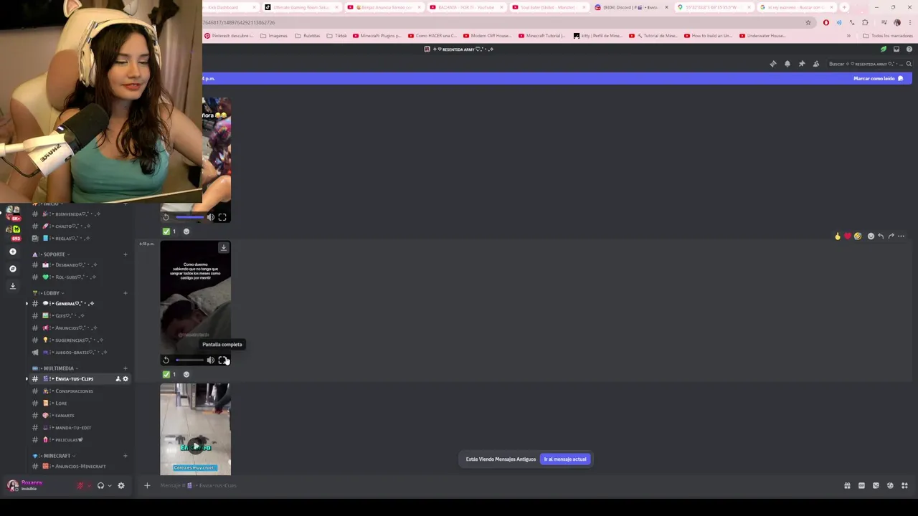Image resolution: width=918 pixels, height=516 pixels.
Task: Open the Lore channel
Action: 79,403
